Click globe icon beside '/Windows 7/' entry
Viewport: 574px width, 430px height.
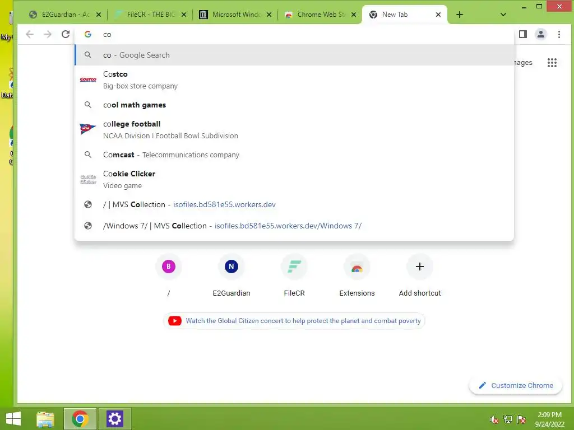coord(88,226)
